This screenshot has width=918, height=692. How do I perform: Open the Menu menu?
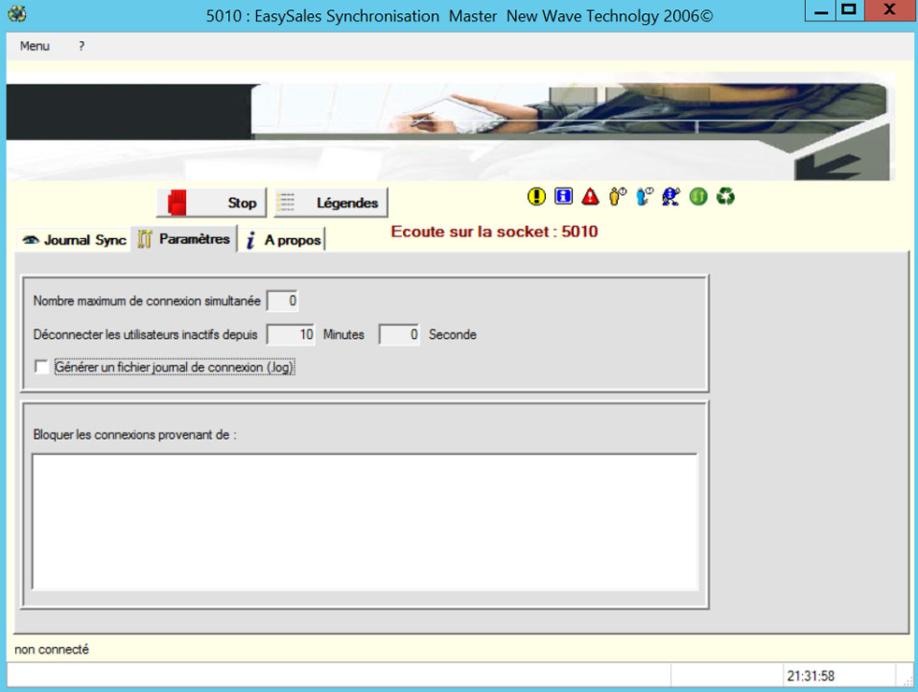pyautogui.click(x=35, y=46)
